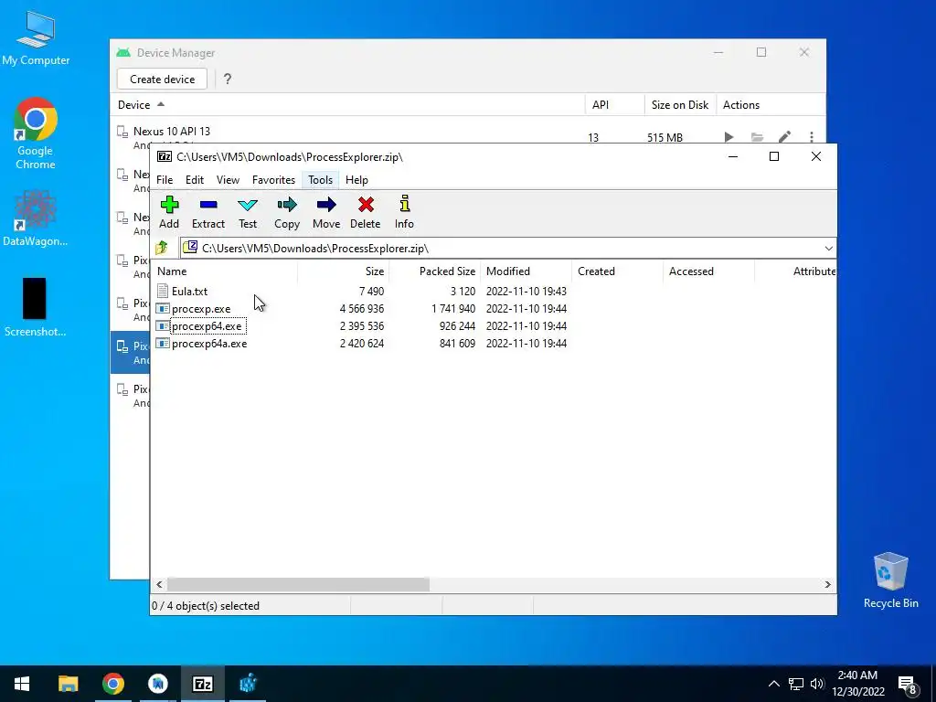Screen dimensions: 936x702
Task: Open Chrome from the taskbar
Action: coord(112,684)
